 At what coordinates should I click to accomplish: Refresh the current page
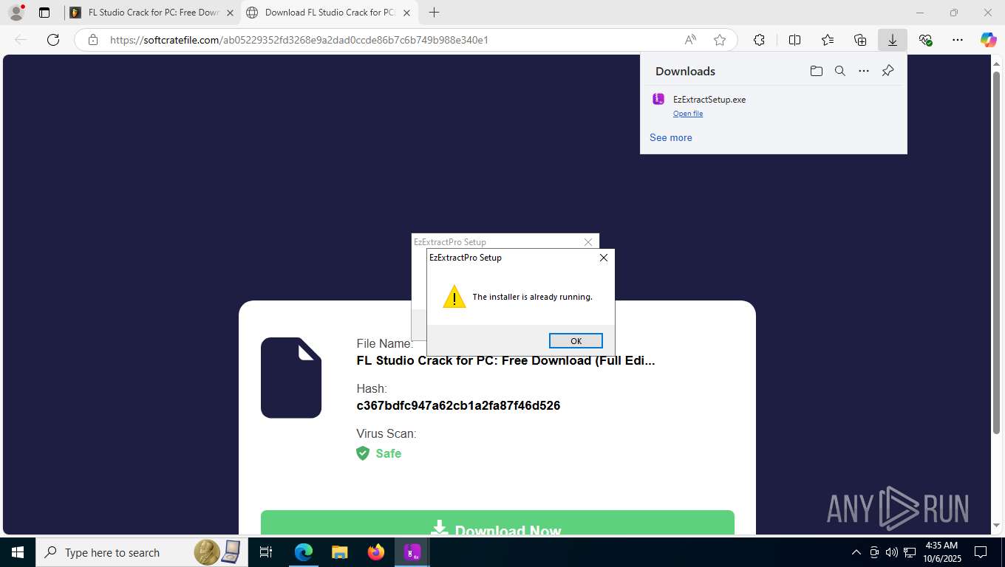53,40
